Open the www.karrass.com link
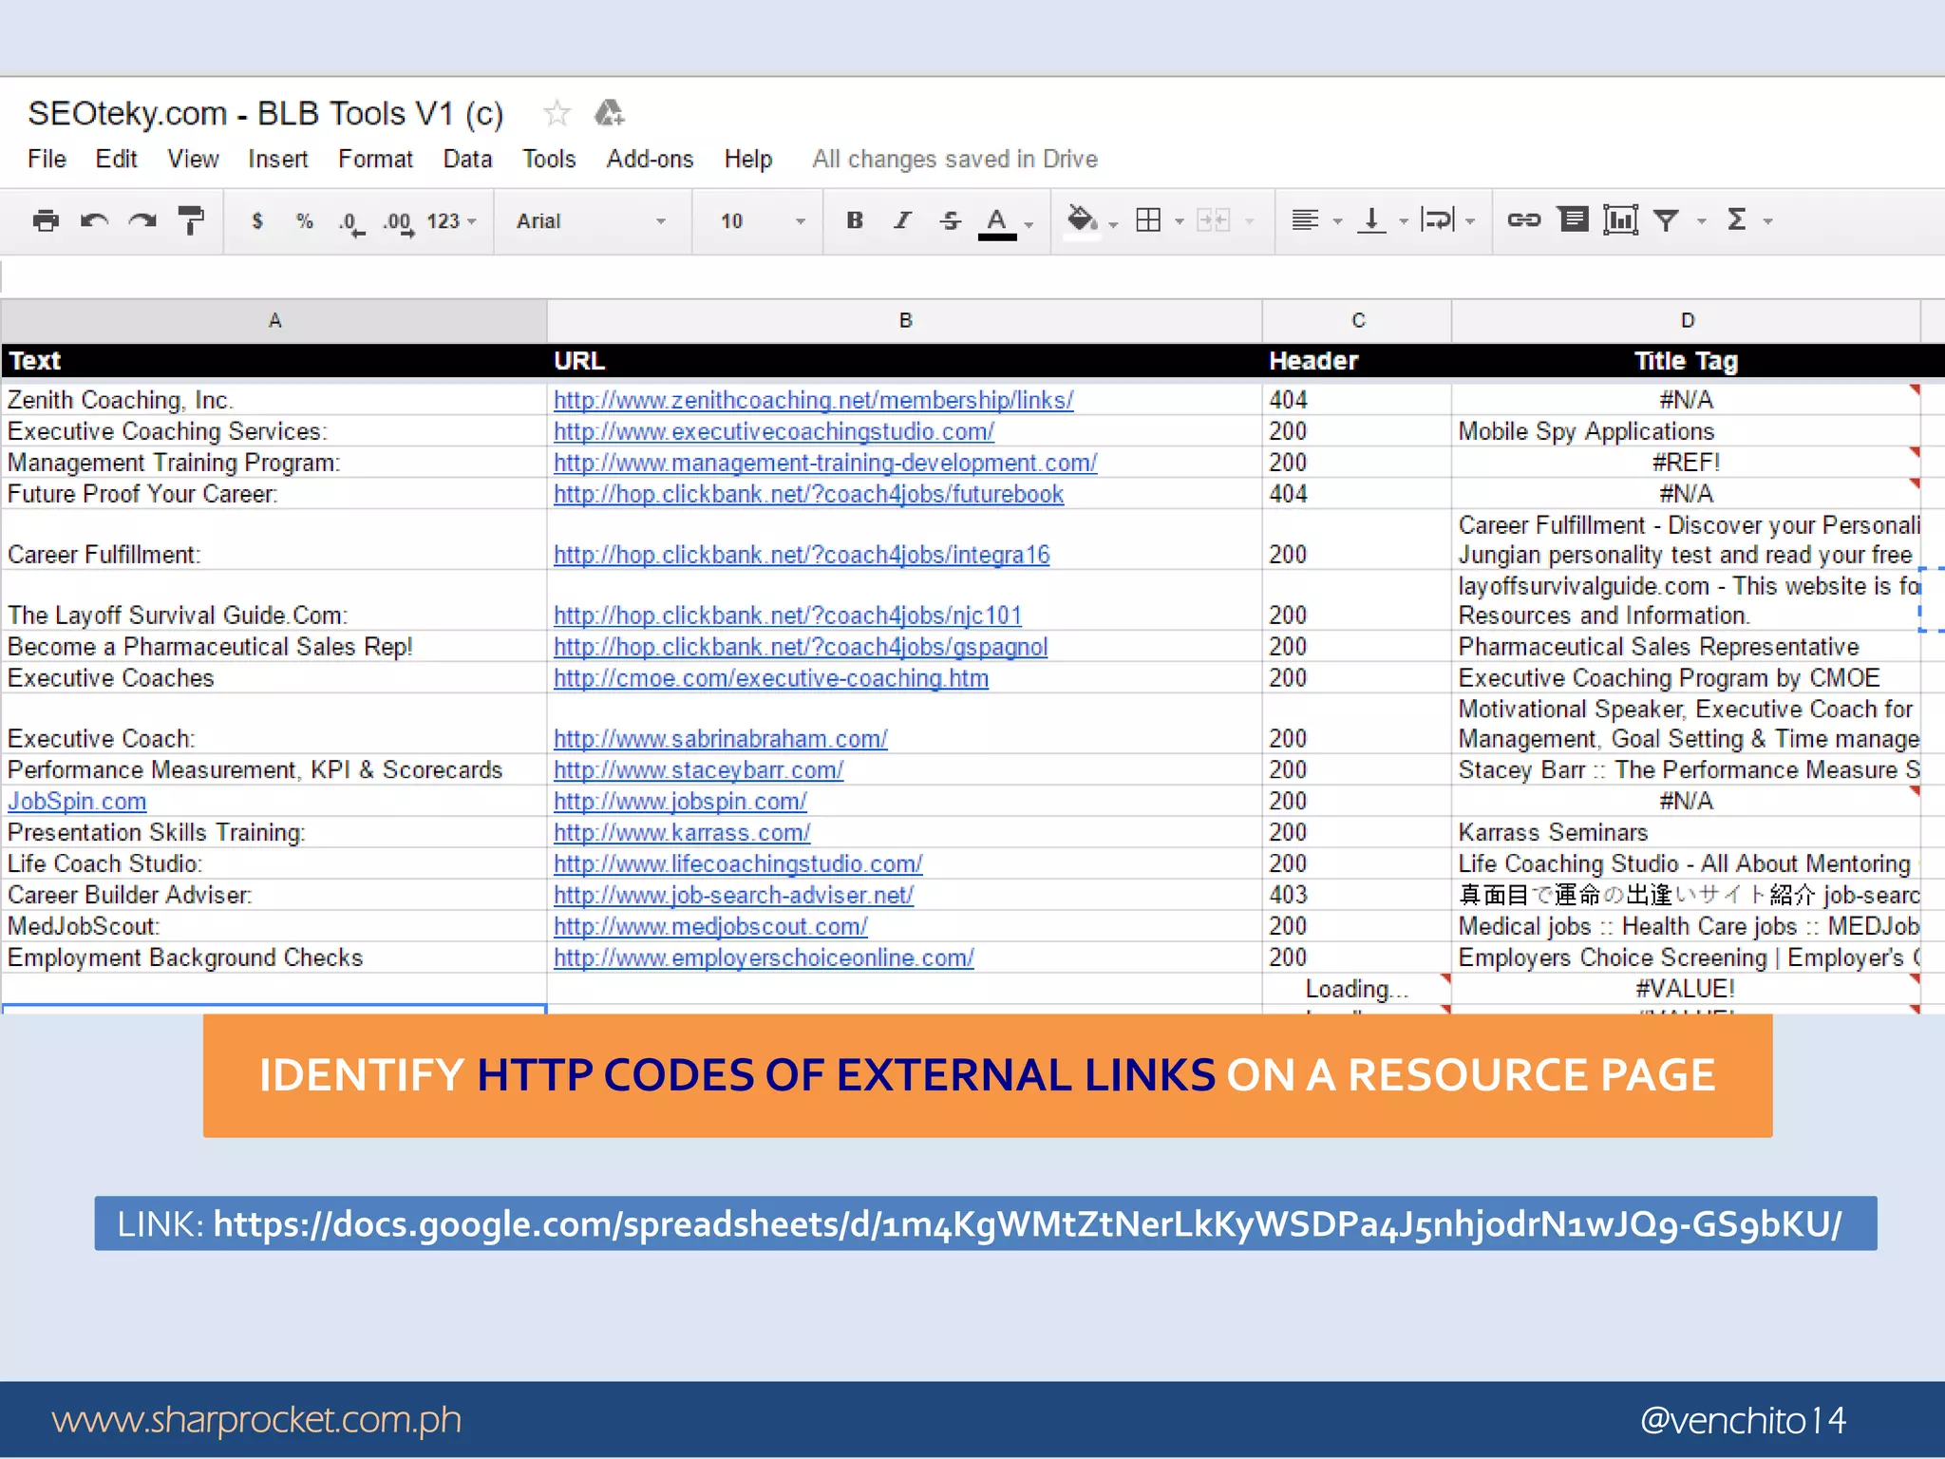The width and height of the screenshot is (1945, 1459). tap(681, 832)
